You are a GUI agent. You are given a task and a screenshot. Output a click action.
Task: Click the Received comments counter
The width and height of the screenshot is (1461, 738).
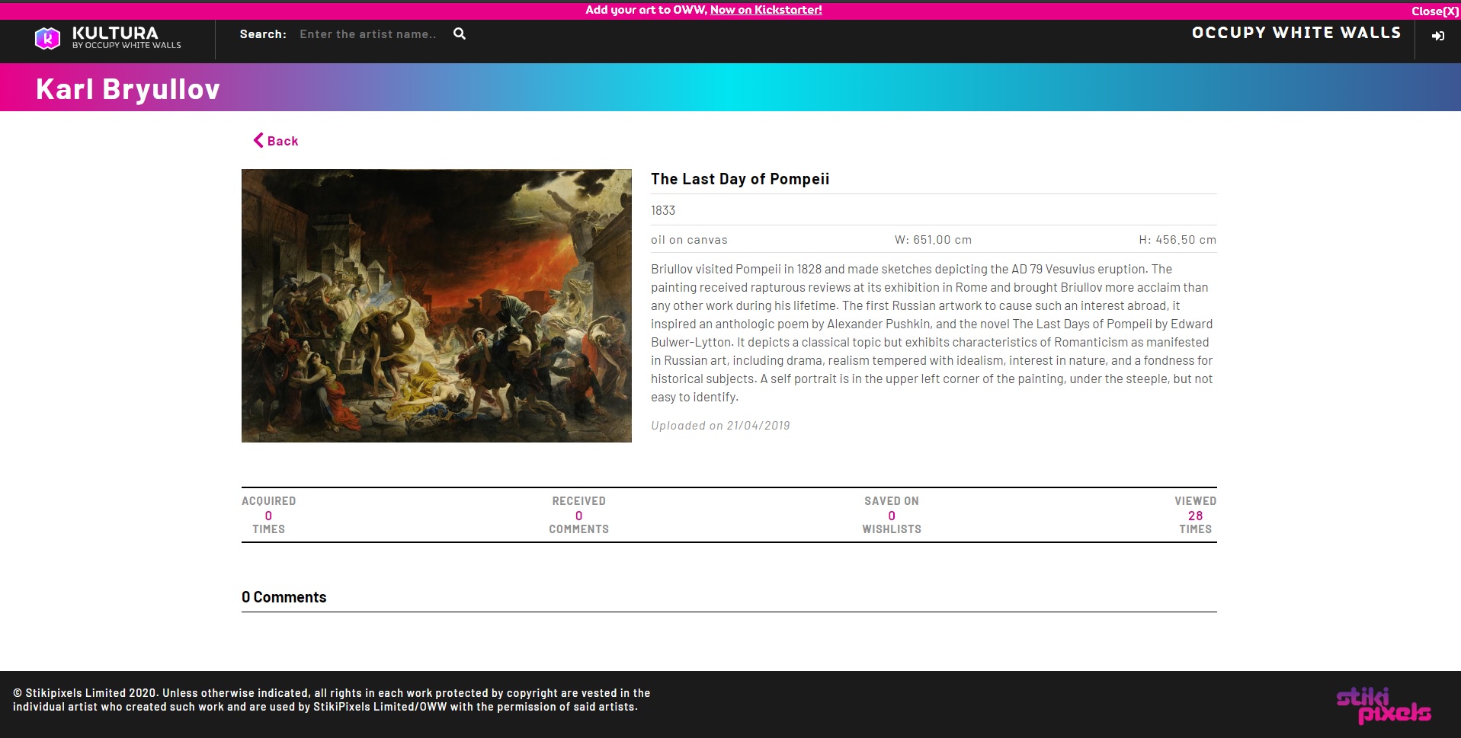(578, 516)
